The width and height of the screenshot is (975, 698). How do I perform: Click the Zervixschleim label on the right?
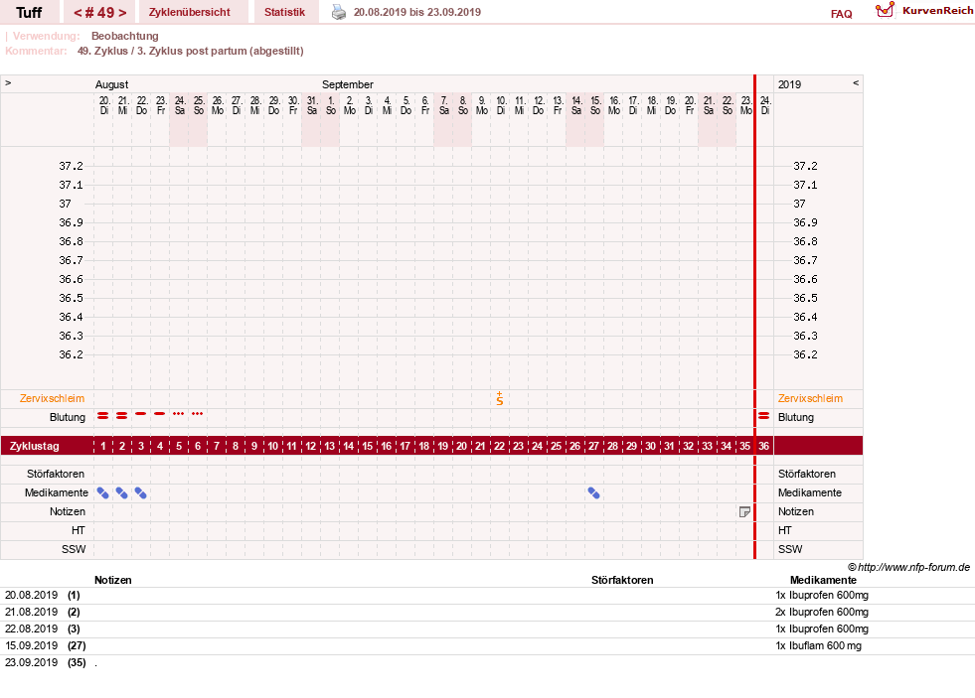point(810,399)
